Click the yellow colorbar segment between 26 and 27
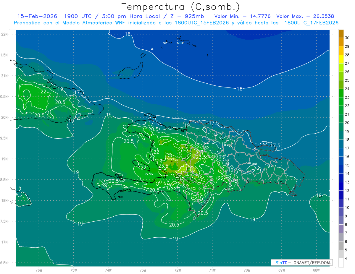The width and height of the screenshot is (355, 274). 341,68
